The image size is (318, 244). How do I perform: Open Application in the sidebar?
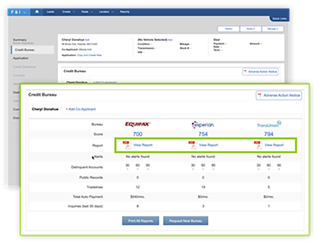click(x=21, y=58)
